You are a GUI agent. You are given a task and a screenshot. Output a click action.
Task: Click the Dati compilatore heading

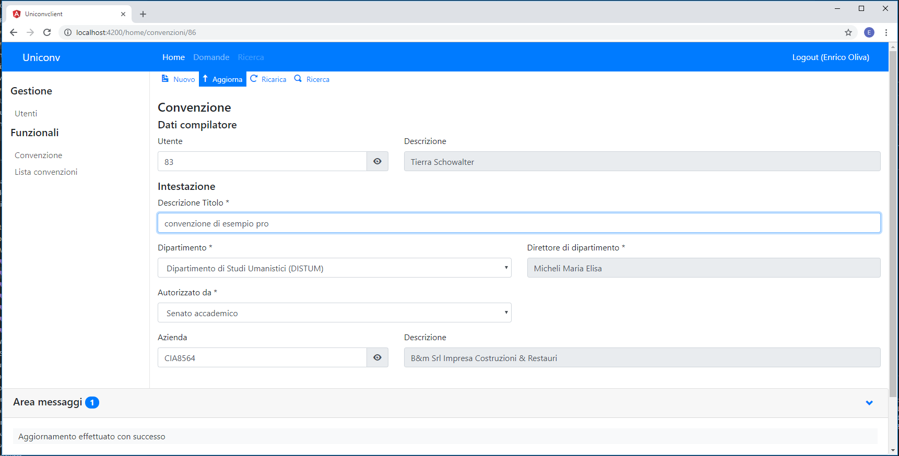[197, 125]
